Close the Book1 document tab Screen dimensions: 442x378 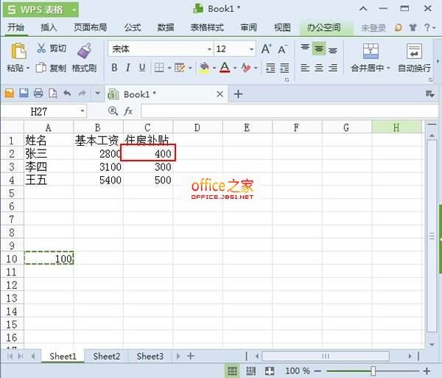tap(220, 94)
